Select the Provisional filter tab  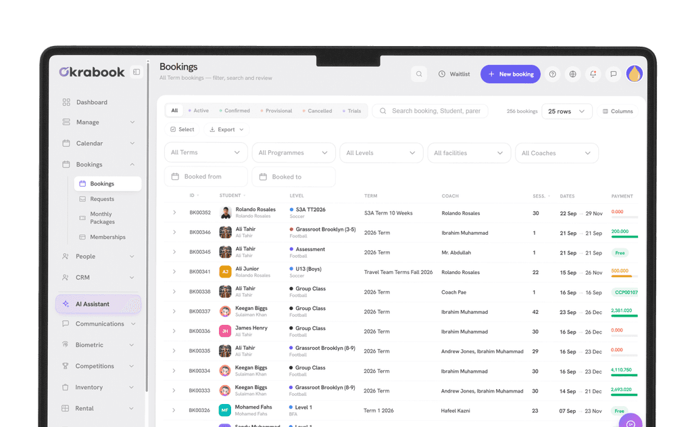276,111
